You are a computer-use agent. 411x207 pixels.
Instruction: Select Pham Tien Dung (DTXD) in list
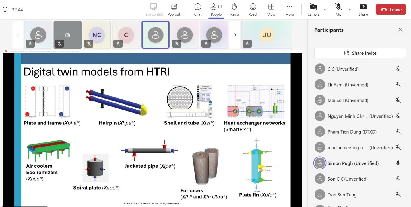[352, 132]
